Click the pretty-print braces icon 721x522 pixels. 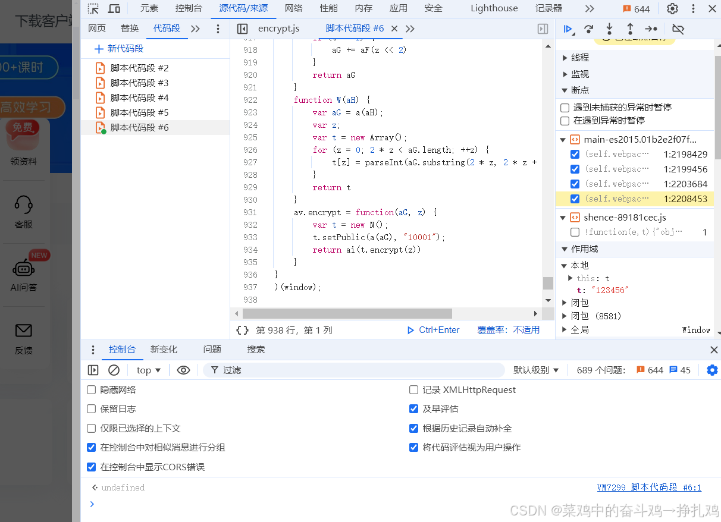[242, 330]
